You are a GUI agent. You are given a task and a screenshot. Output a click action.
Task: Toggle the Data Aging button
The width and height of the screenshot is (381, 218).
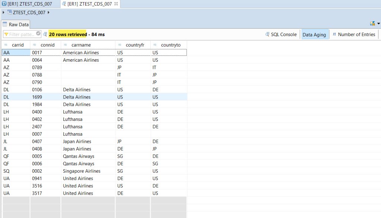314,35
